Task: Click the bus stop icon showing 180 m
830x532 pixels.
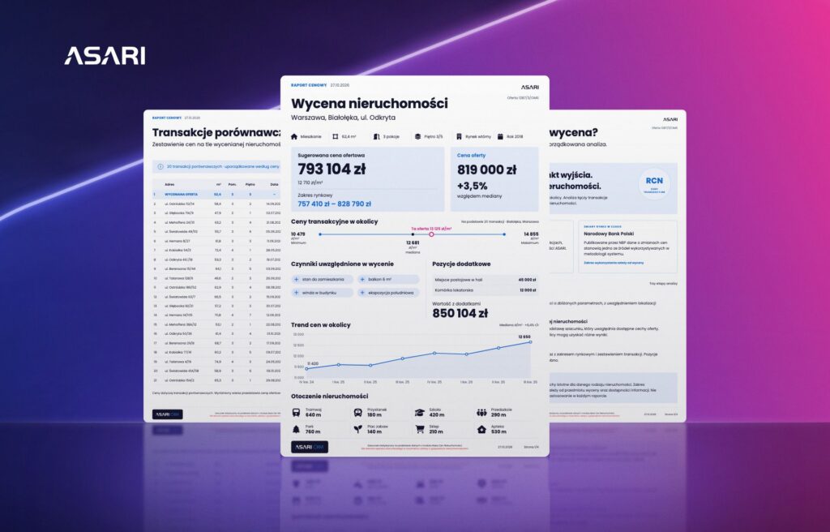Action: 357,412
